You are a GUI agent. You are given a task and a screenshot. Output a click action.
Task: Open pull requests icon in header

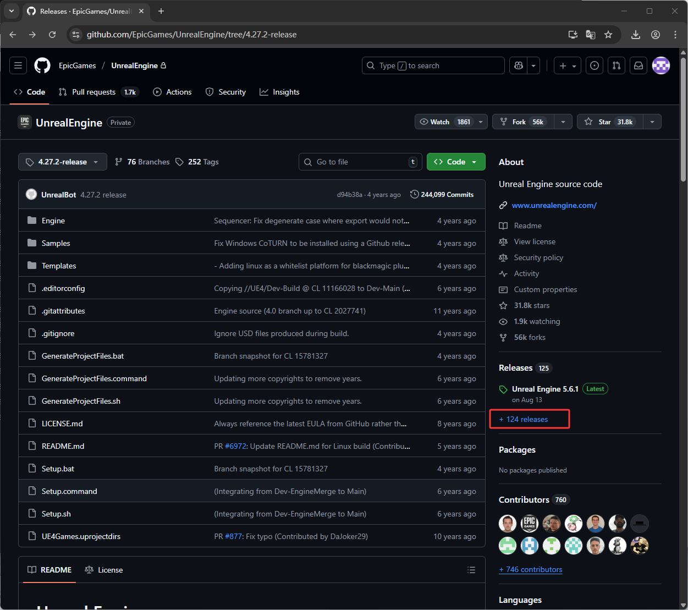[x=617, y=65]
